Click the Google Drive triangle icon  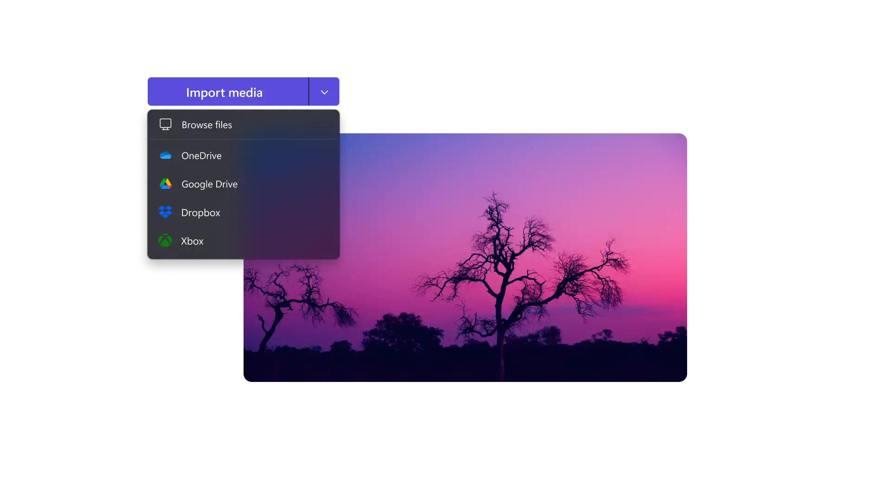(x=165, y=184)
